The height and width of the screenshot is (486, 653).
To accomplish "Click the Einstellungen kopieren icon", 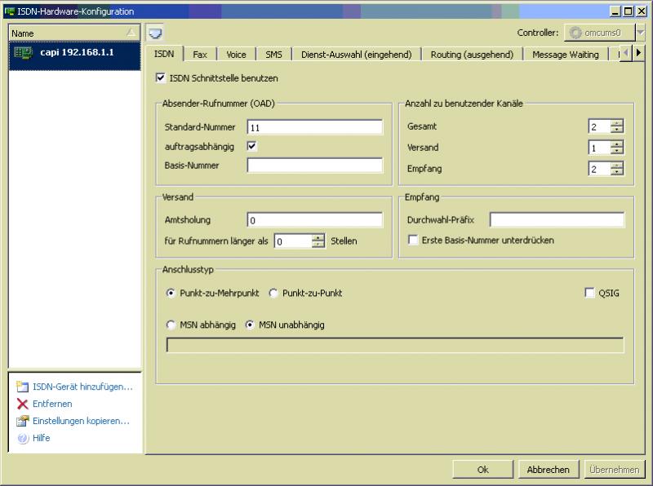I will coord(23,422).
